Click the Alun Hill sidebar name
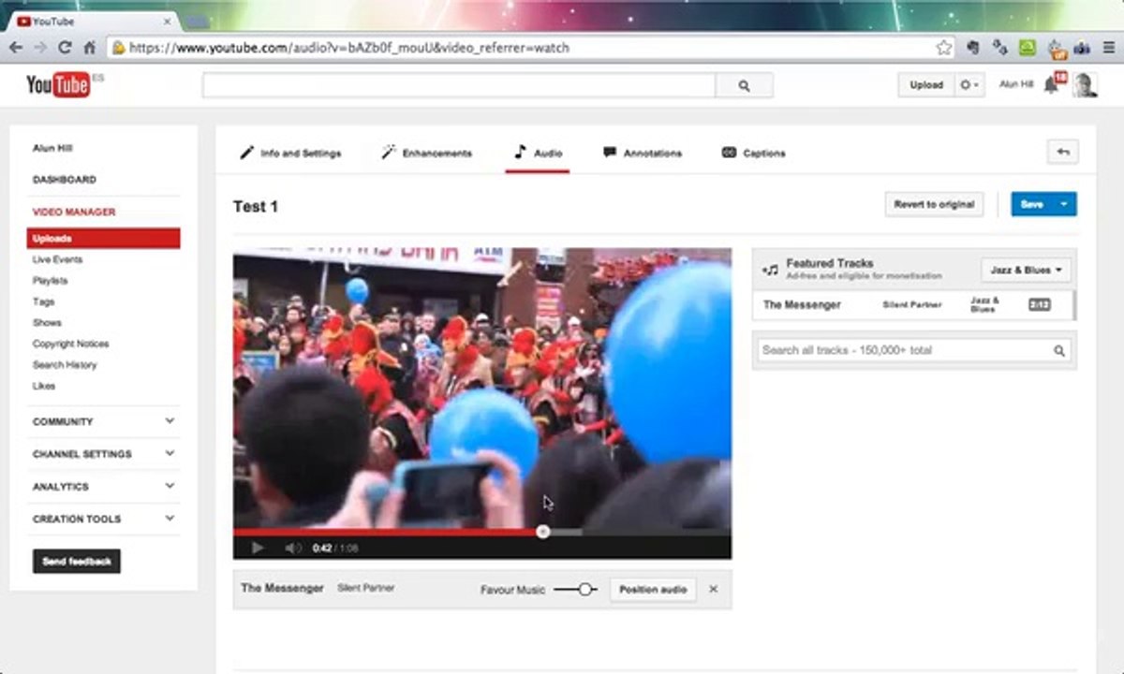The image size is (1124, 674). [52, 148]
